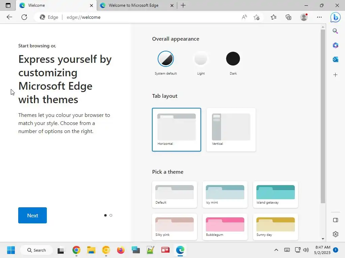Image resolution: width=345 pixels, height=258 pixels.
Task: Refresh the welcome page
Action: coord(24,17)
